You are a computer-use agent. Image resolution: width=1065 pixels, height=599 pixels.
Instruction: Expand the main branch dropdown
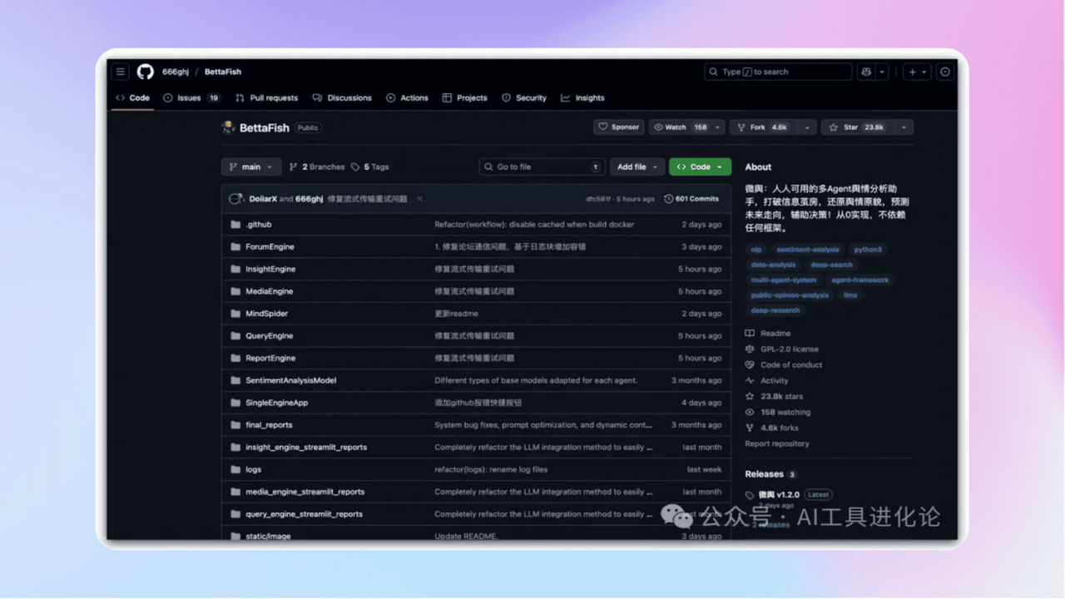251,167
